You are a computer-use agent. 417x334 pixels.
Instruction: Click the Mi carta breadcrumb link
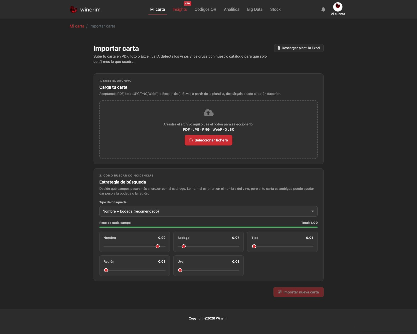coord(77,26)
